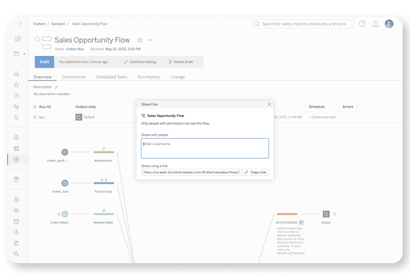Run flow with play icon beside Output node
The image size is (410, 280).
335,214
